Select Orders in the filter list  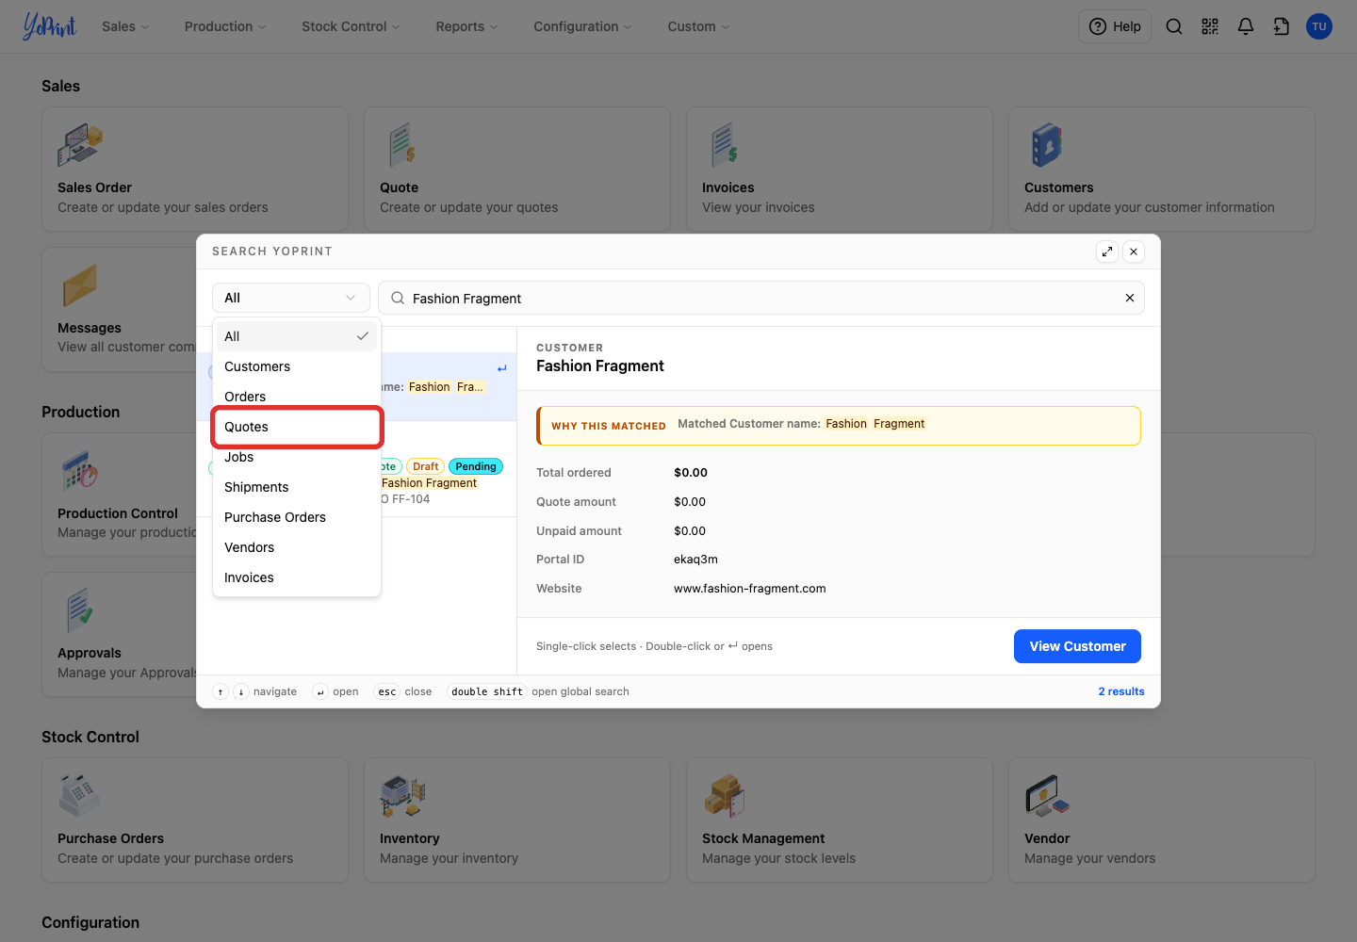point(297,397)
